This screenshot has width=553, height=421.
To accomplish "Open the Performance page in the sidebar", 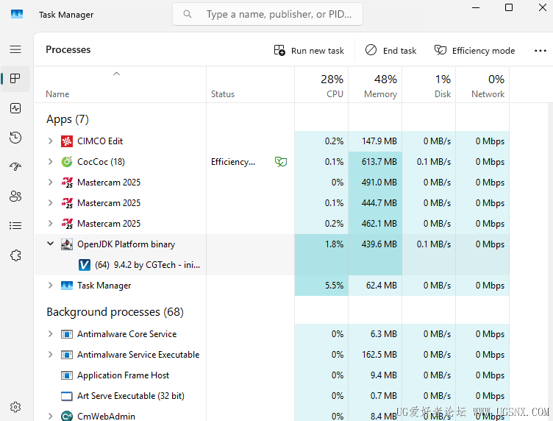I will coord(15,108).
